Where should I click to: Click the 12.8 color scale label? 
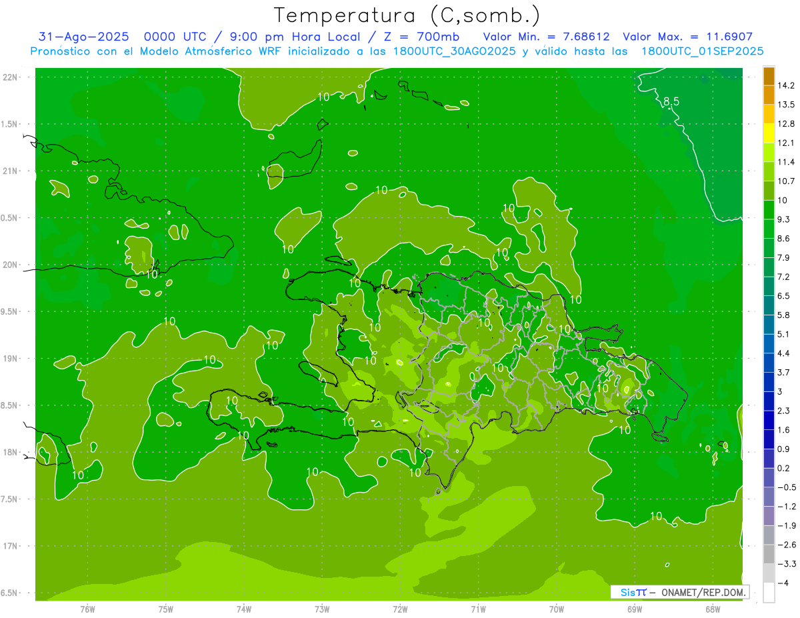(786, 124)
